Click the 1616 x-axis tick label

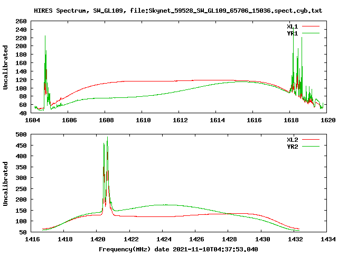click(254, 120)
